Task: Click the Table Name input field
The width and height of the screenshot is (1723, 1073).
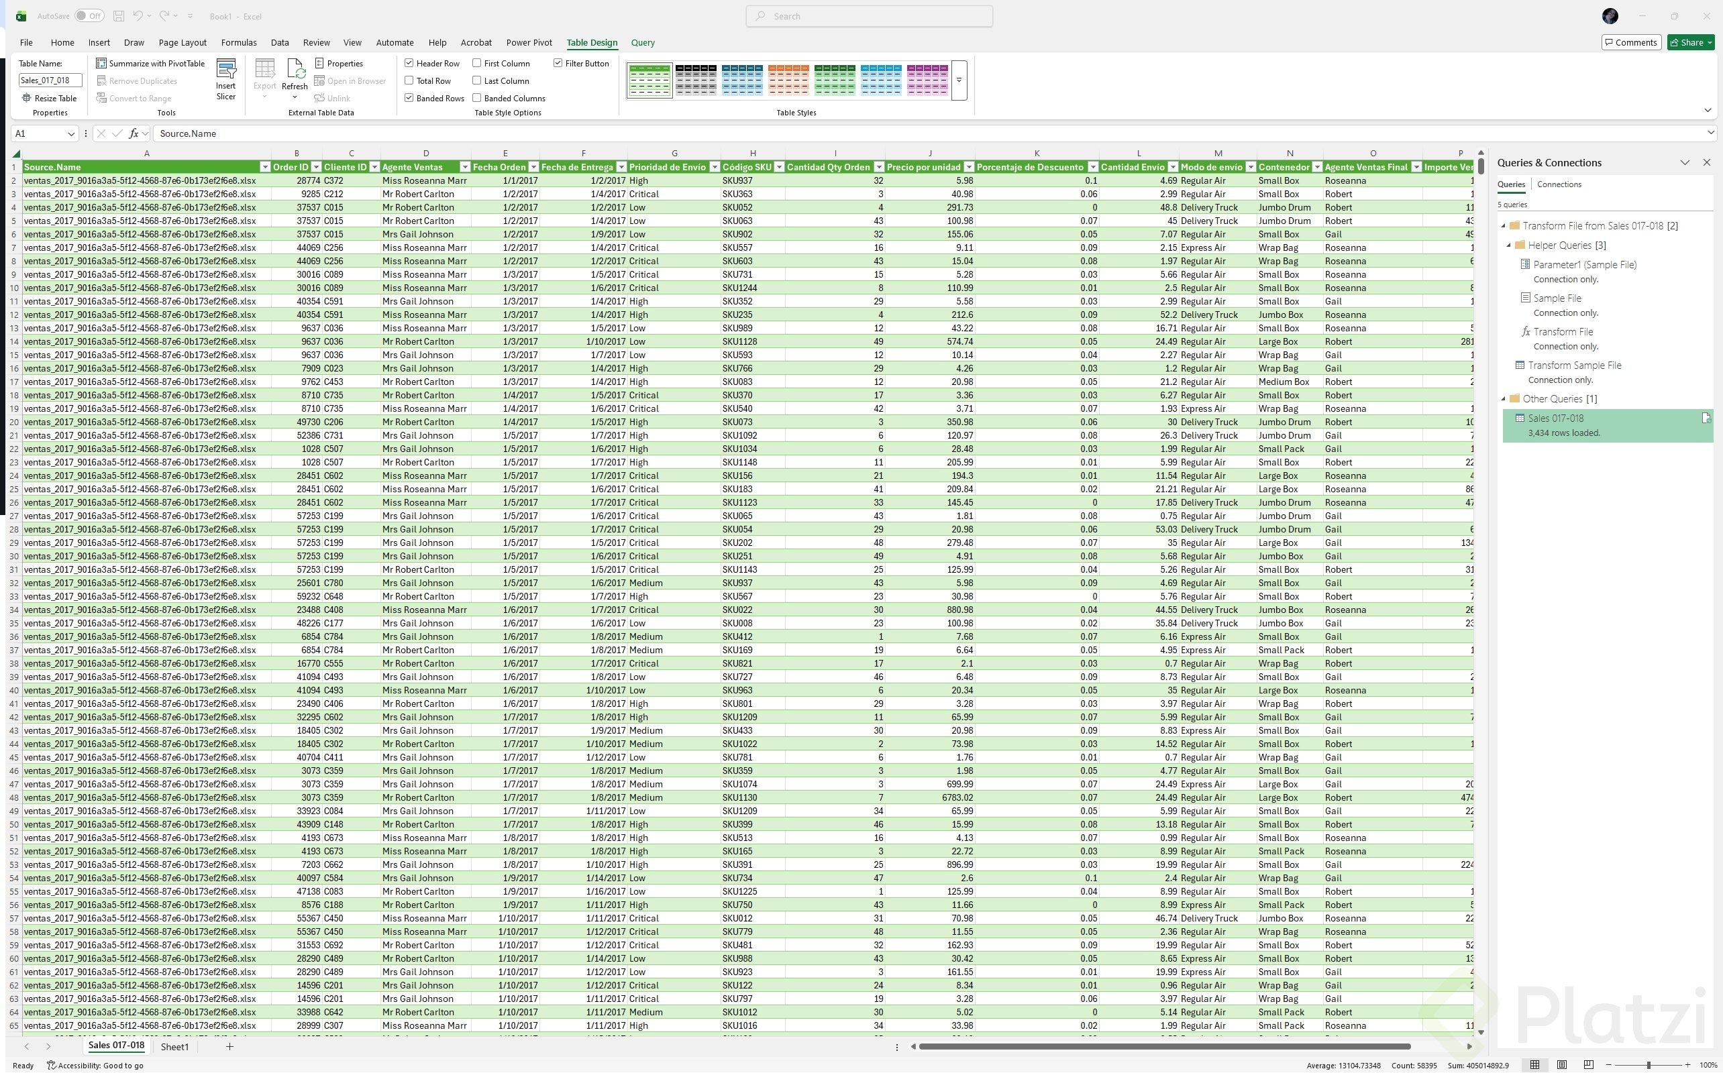Action: [x=50, y=80]
